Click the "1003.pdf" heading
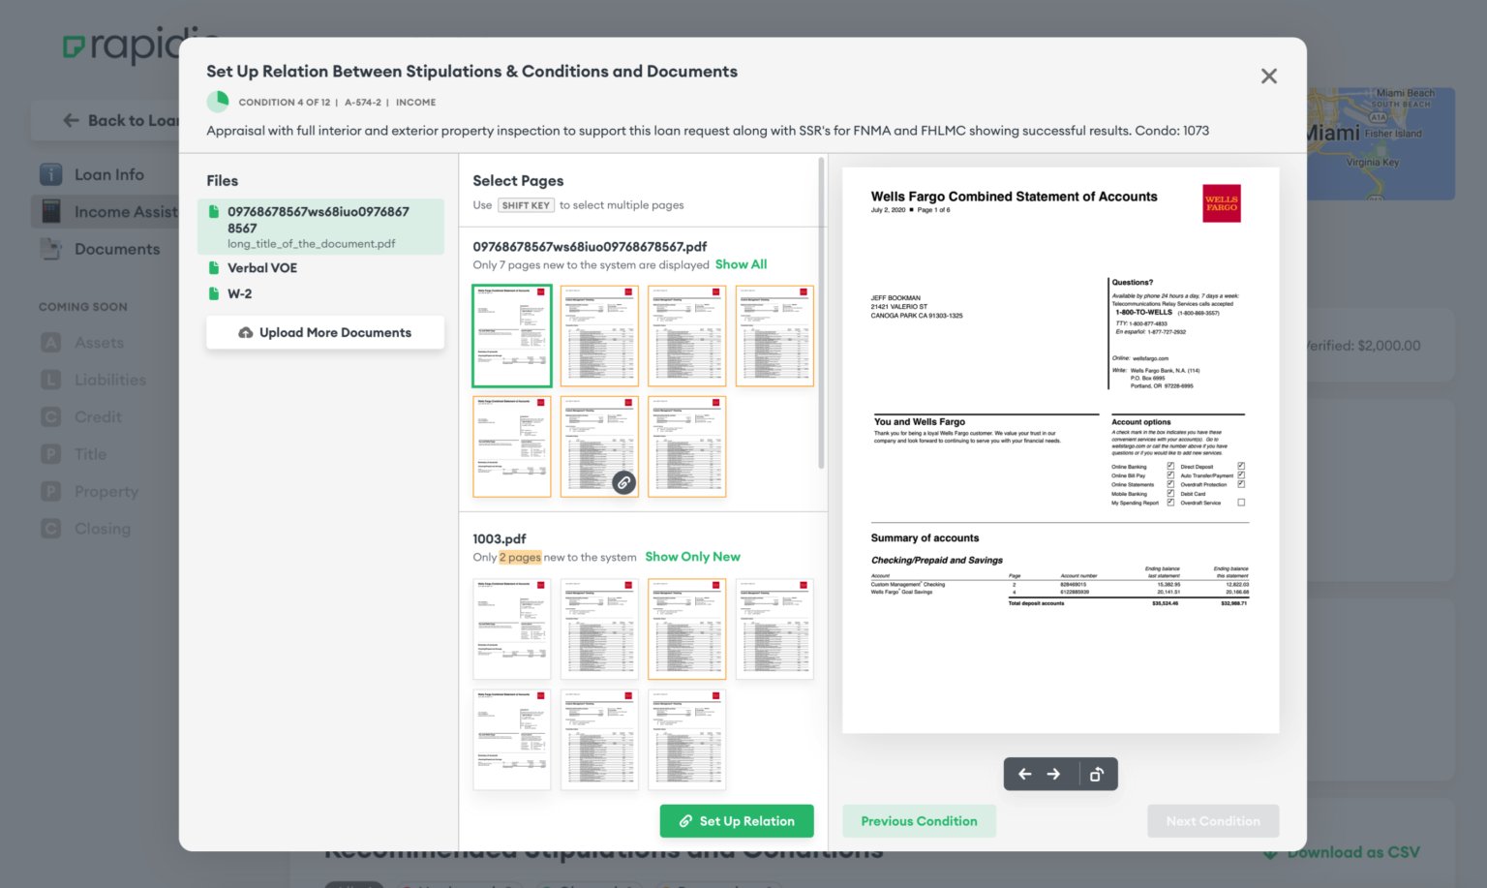The height and width of the screenshot is (888, 1487). pos(500,538)
